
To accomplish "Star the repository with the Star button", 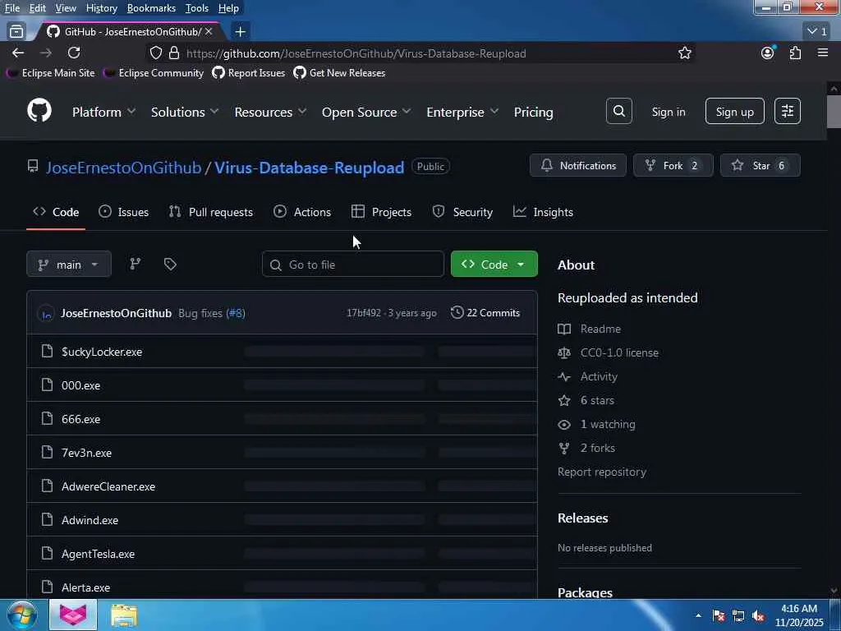I will tap(760, 165).
